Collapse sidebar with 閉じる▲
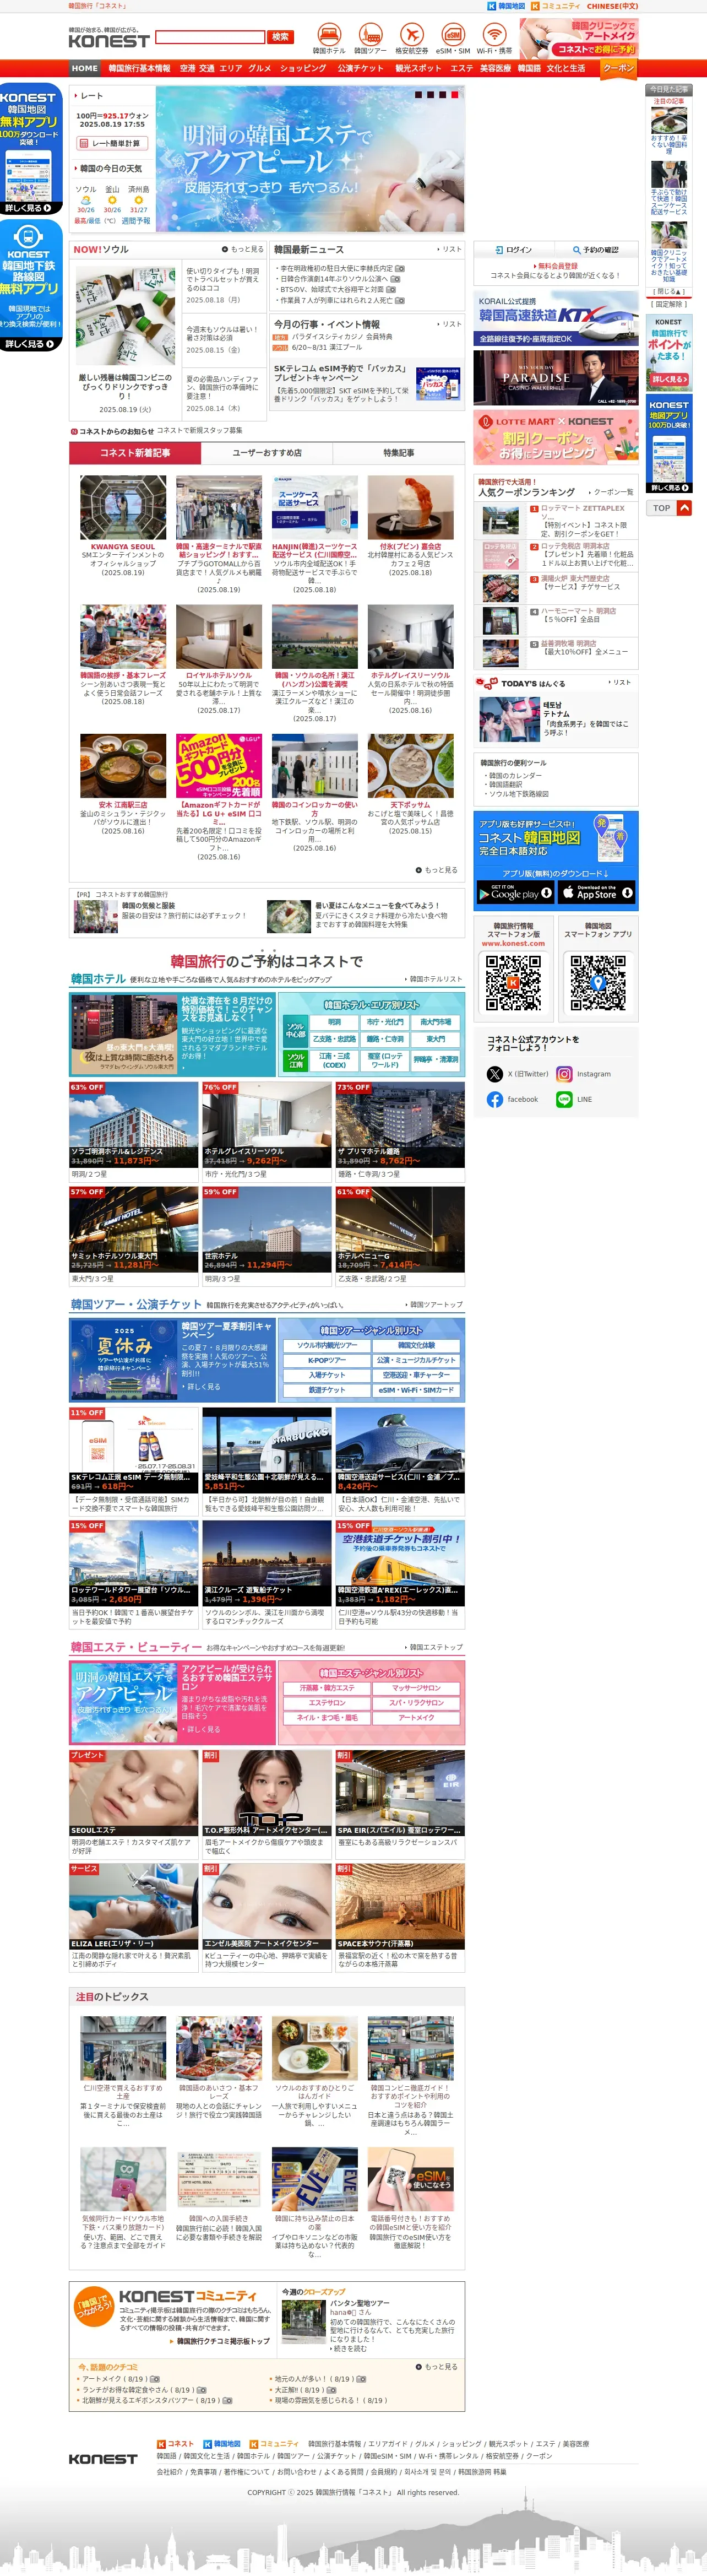The height and width of the screenshot is (2576, 707). point(669,291)
